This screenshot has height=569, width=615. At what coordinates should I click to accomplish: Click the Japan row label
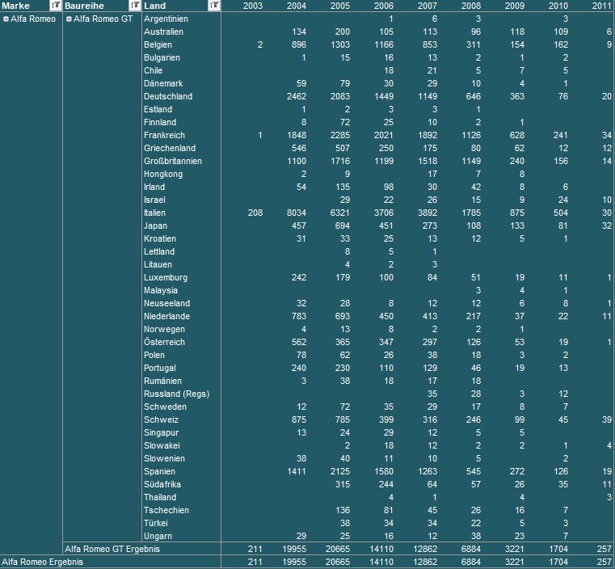155,225
